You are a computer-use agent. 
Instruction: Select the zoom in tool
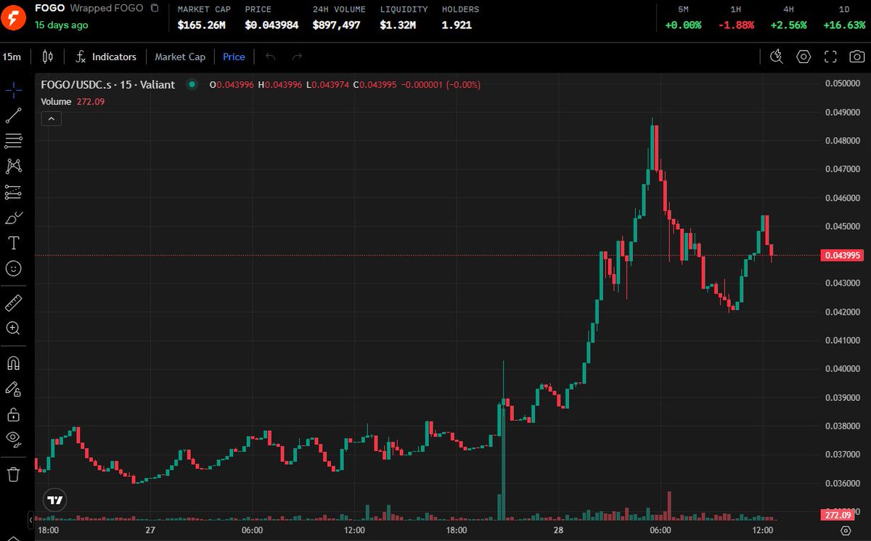(x=13, y=328)
